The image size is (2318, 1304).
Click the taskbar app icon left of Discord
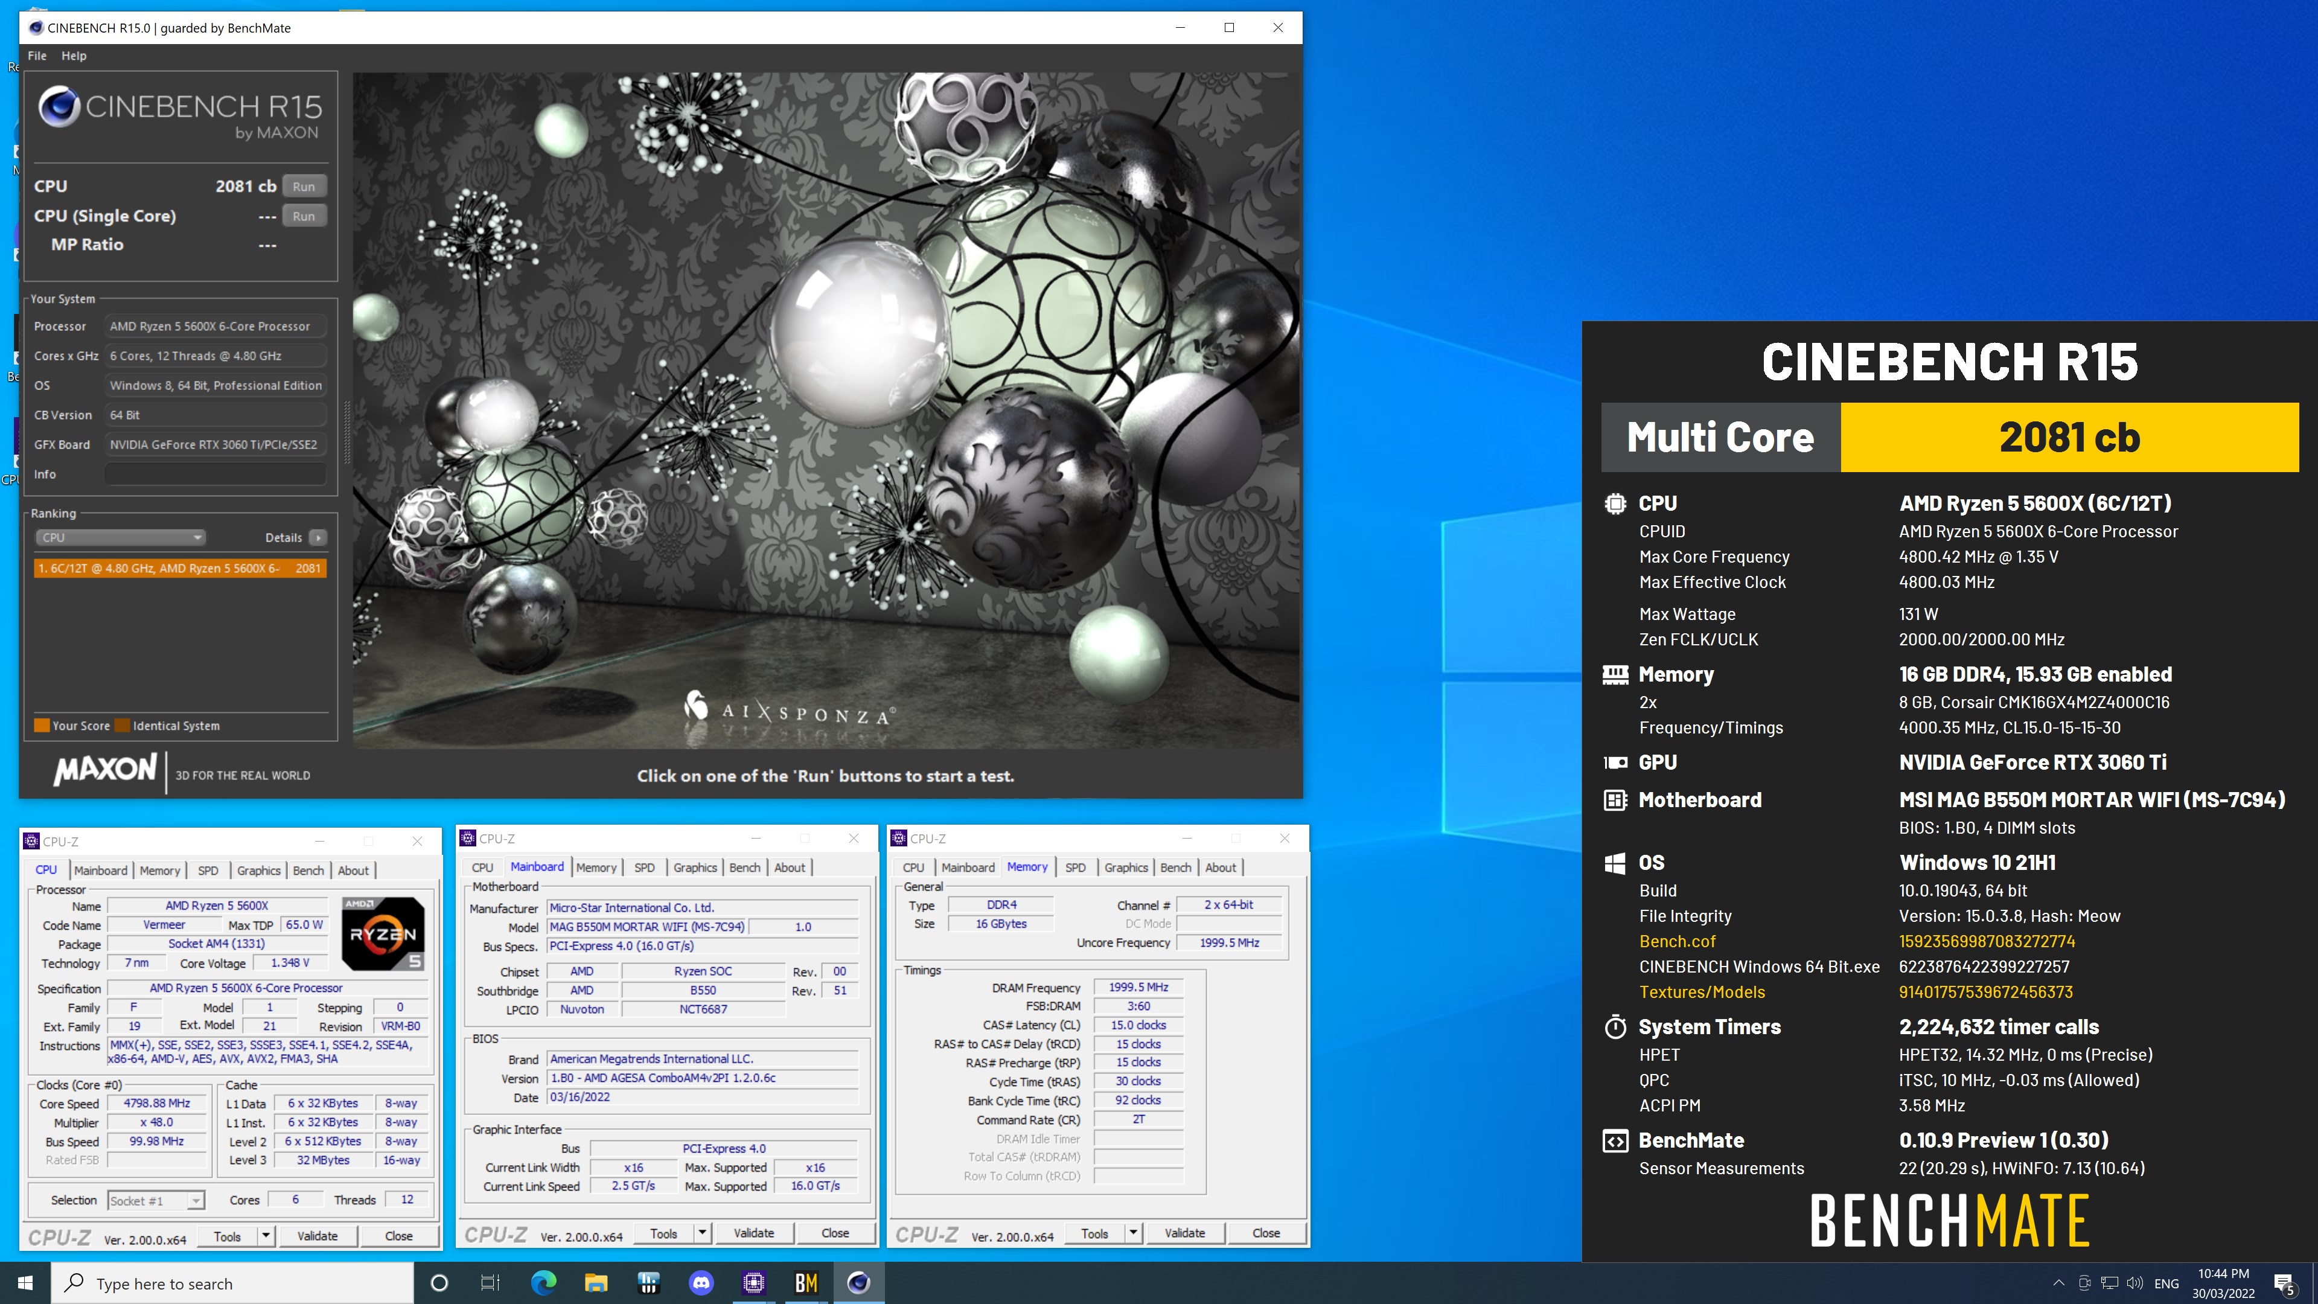point(648,1283)
